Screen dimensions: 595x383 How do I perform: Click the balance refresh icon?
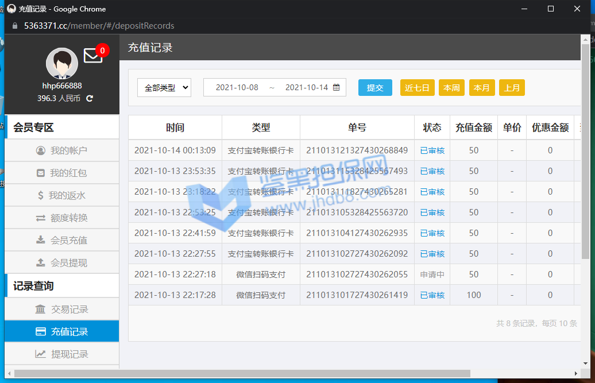[90, 98]
